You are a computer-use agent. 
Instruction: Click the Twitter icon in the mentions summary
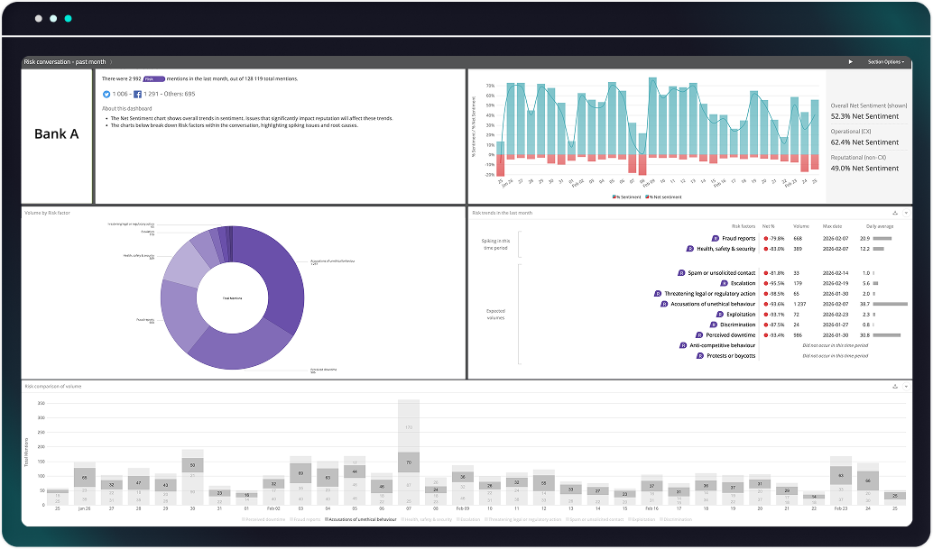point(106,95)
